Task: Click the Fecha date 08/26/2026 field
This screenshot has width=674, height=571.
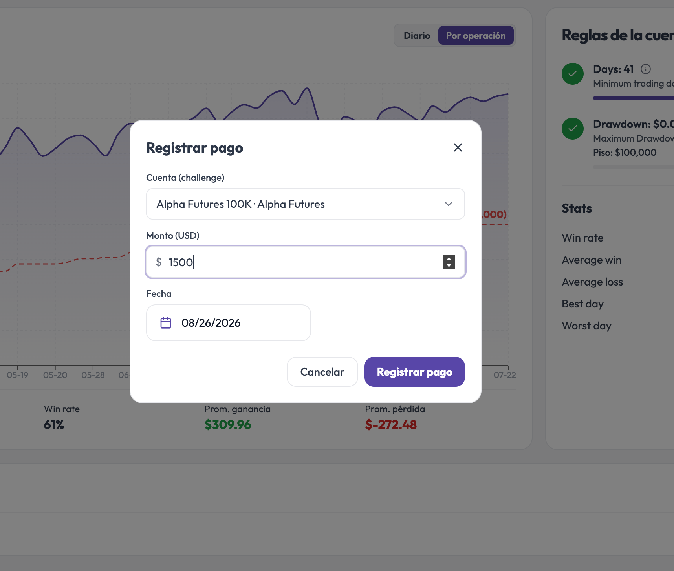Action: tap(229, 323)
